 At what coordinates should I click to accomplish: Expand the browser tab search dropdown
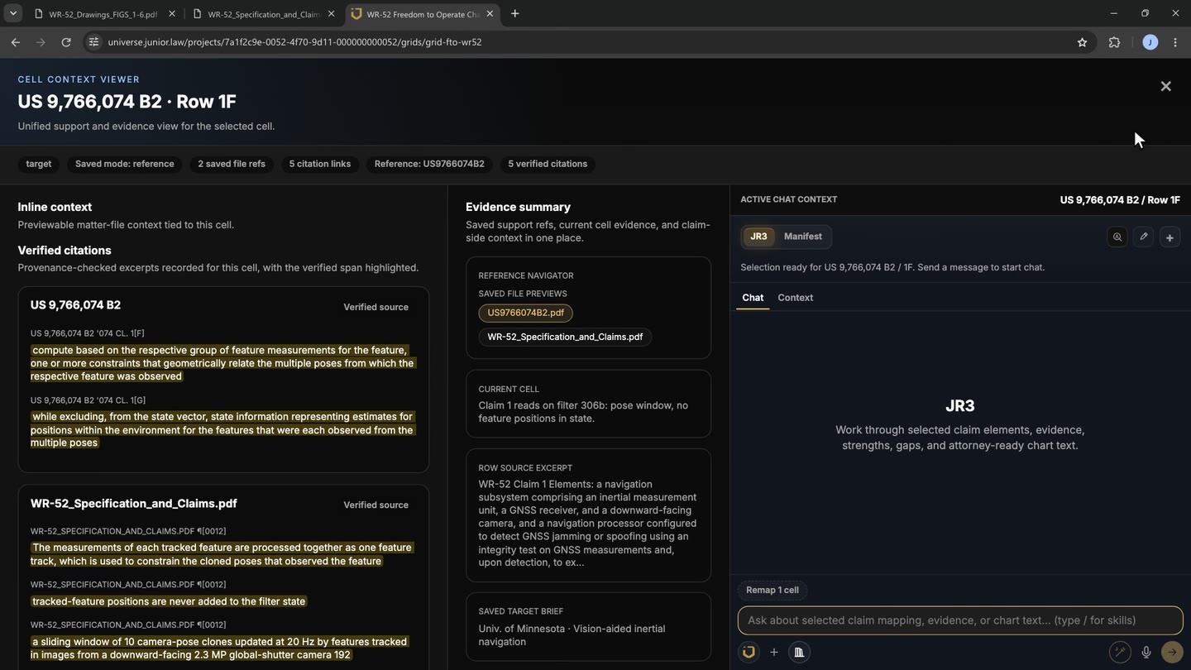pos(13,13)
